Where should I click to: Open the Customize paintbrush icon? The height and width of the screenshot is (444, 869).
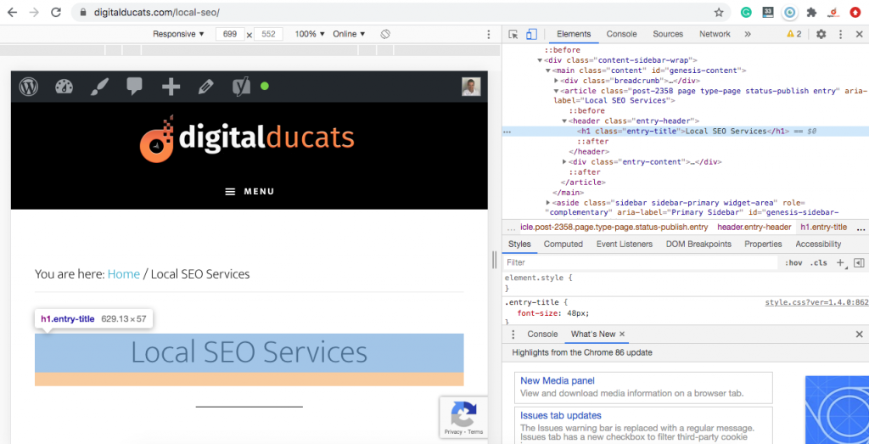[x=100, y=87]
